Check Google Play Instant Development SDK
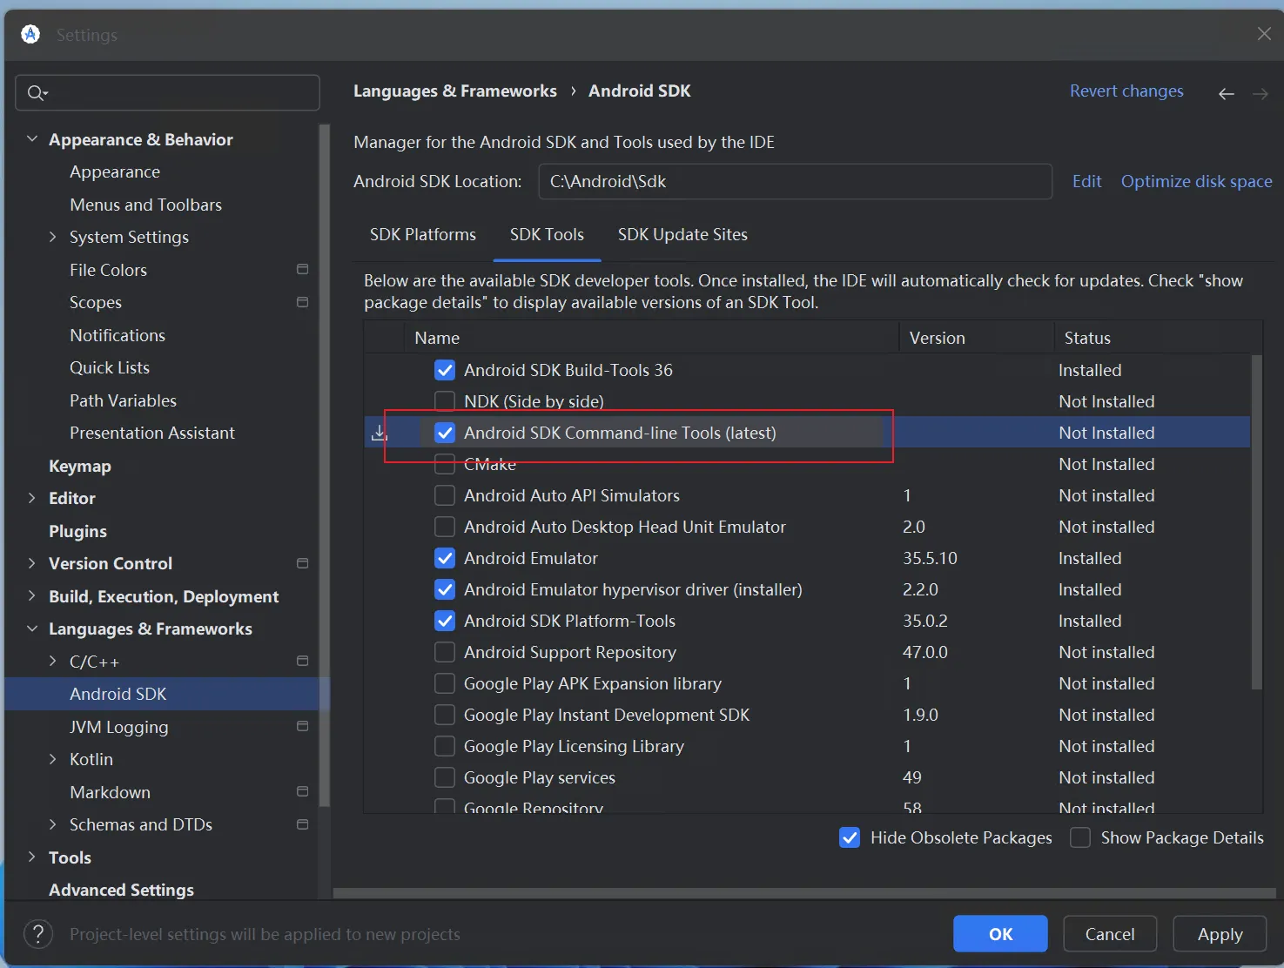This screenshot has width=1284, height=968. [x=445, y=715]
